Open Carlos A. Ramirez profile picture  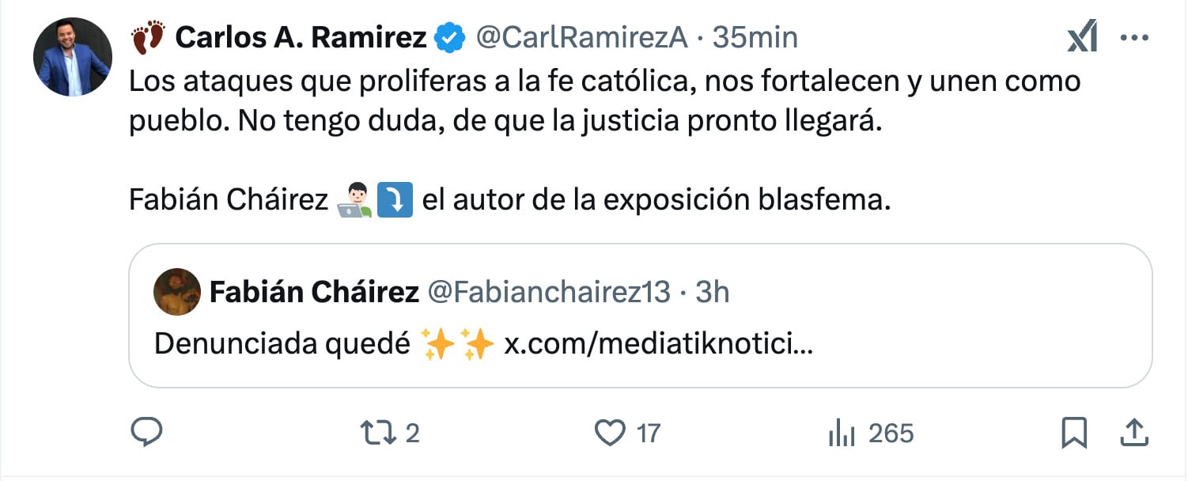(x=72, y=57)
